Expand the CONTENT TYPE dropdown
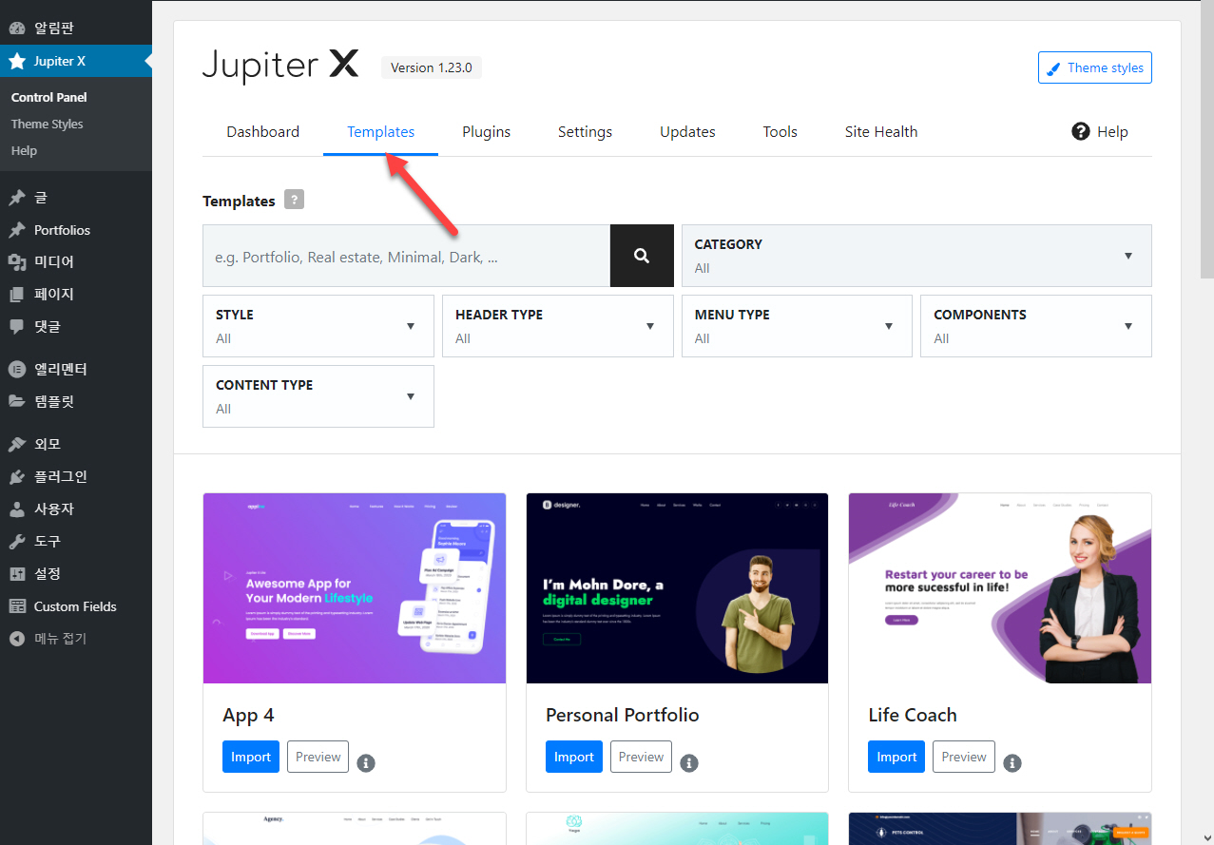 tap(318, 396)
